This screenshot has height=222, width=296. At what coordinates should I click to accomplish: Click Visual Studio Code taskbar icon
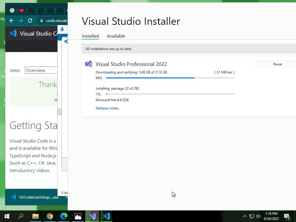coord(106,216)
